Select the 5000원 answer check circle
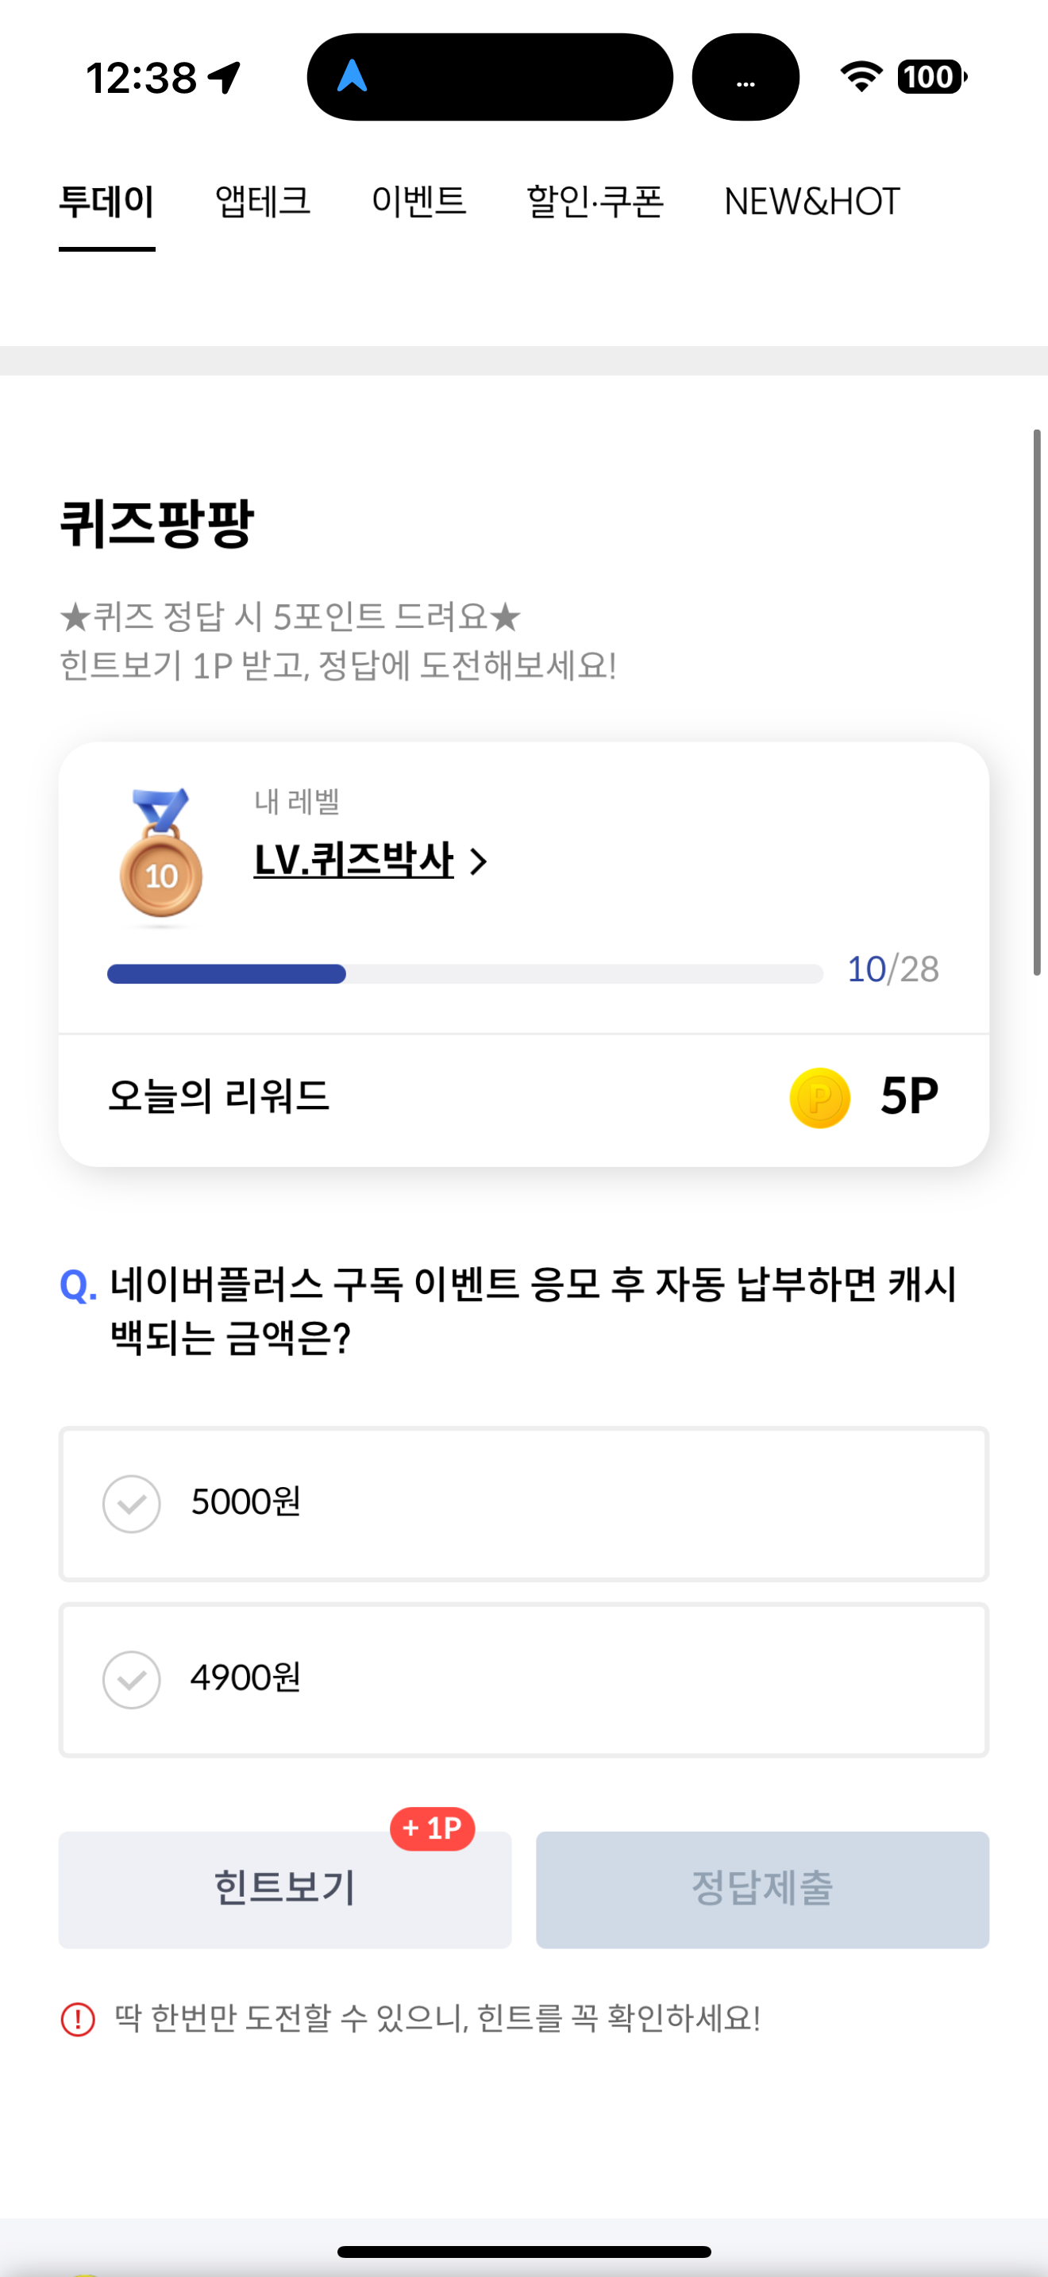1048x2277 pixels. click(x=132, y=1504)
